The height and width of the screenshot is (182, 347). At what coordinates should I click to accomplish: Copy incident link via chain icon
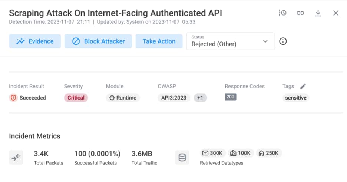[x=300, y=13]
